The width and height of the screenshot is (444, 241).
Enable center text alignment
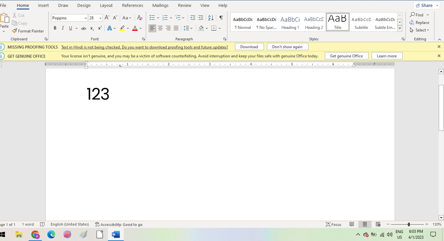click(160, 29)
